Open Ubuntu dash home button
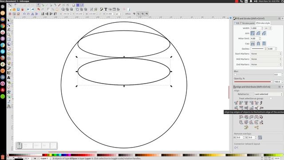Image resolution: width=284 pixels, height=160 pixels. pos(3,7)
